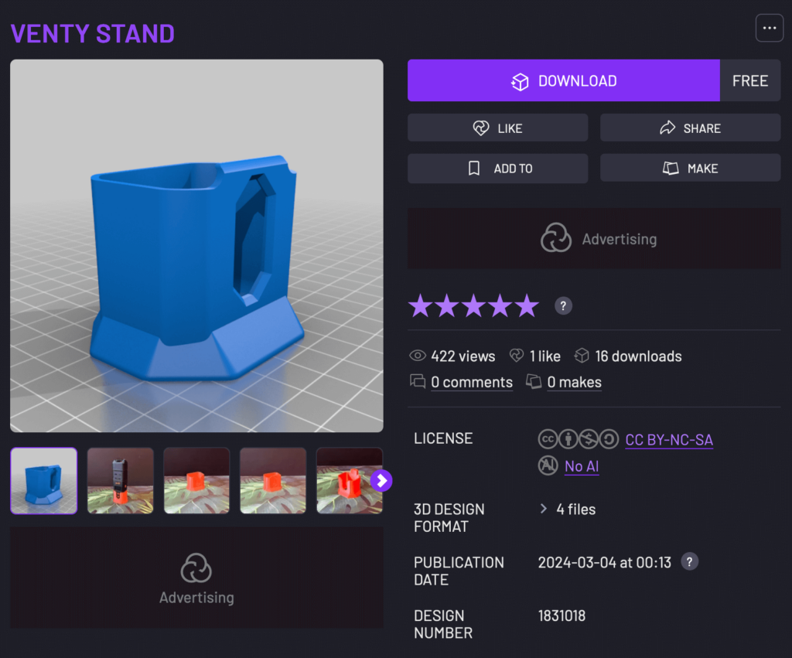Click the eye icon beside 422 views
792x658 pixels.
pos(417,356)
